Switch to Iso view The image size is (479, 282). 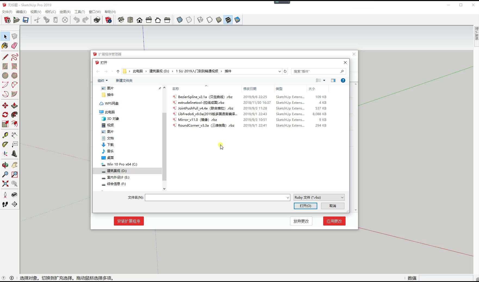tap(121, 20)
